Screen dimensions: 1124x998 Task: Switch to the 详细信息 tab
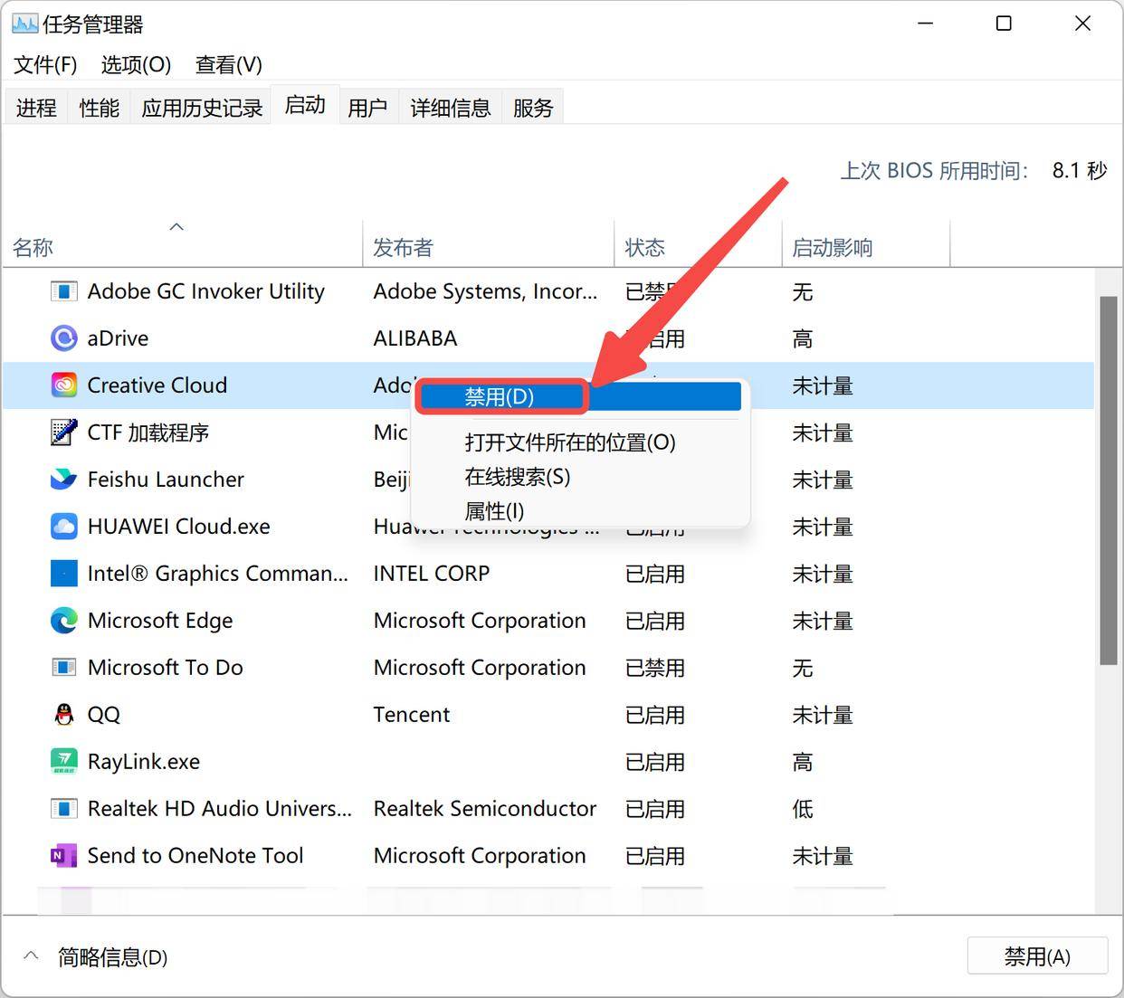click(x=451, y=108)
